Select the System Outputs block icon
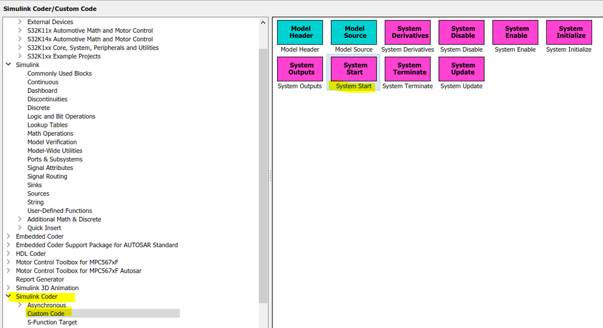The image size is (603, 328). click(300, 69)
